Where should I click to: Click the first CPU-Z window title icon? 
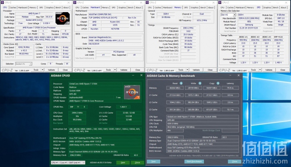tap(3, 3)
